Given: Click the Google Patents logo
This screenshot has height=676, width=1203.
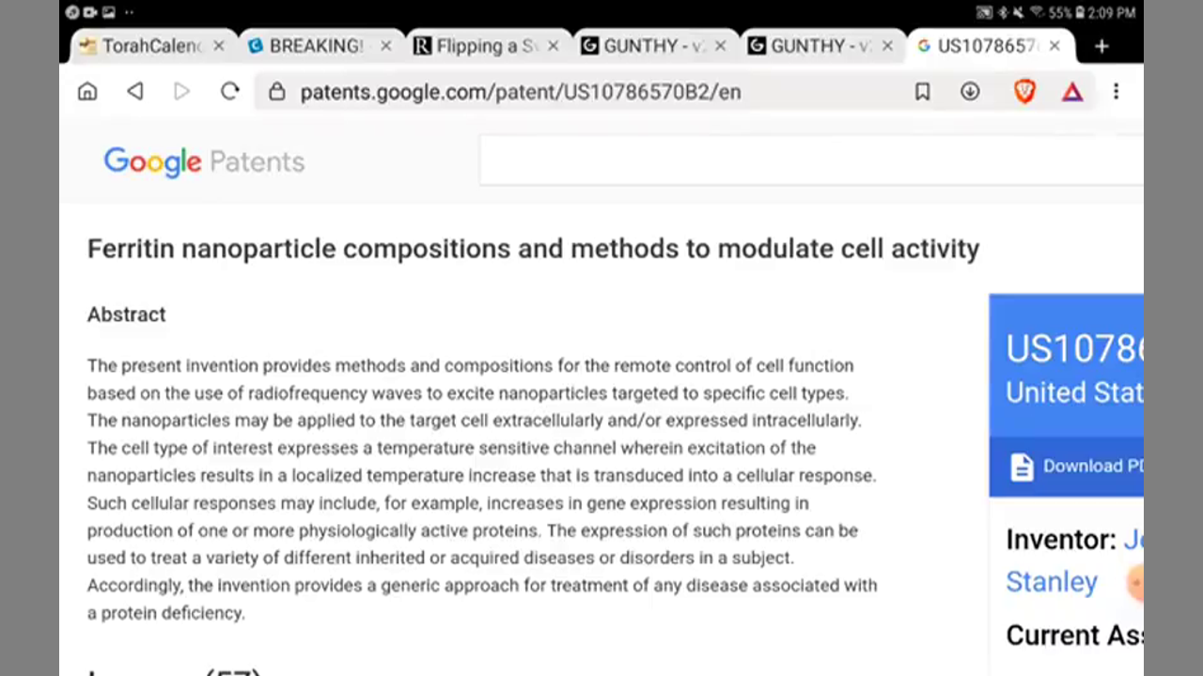Looking at the screenshot, I should [204, 161].
